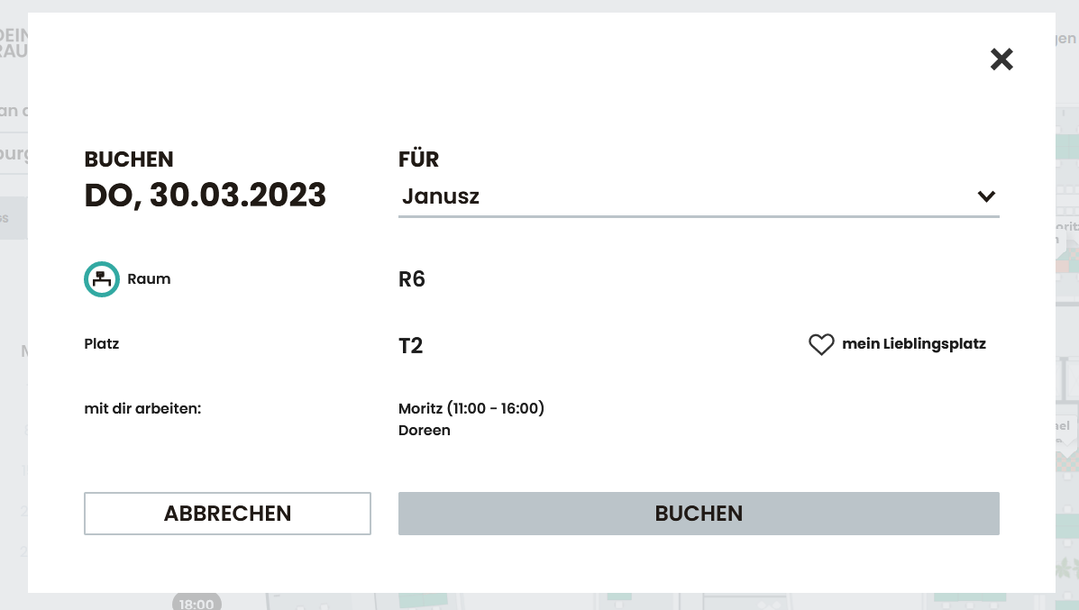The image size is (1079, 610).
Task: Click the 'Raum' label text
Action: click(x=149, y=279)
